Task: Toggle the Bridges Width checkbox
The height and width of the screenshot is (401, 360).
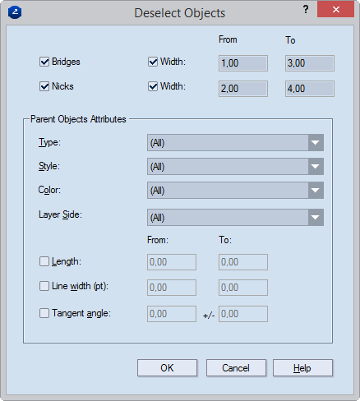Action: pyautogui.click(x=153, y=62)
